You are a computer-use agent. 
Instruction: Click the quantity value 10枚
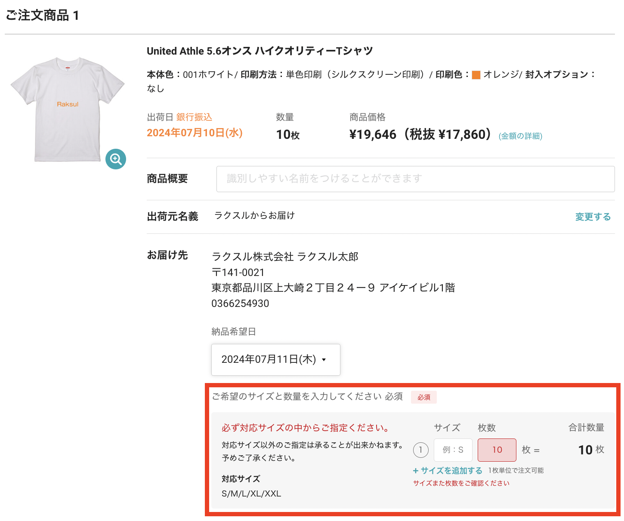[288, 135]
